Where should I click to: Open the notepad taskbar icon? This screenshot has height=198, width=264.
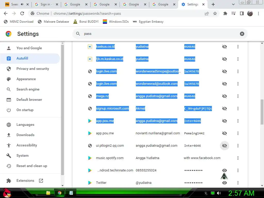pyautogui.click(x=71, y=193)
